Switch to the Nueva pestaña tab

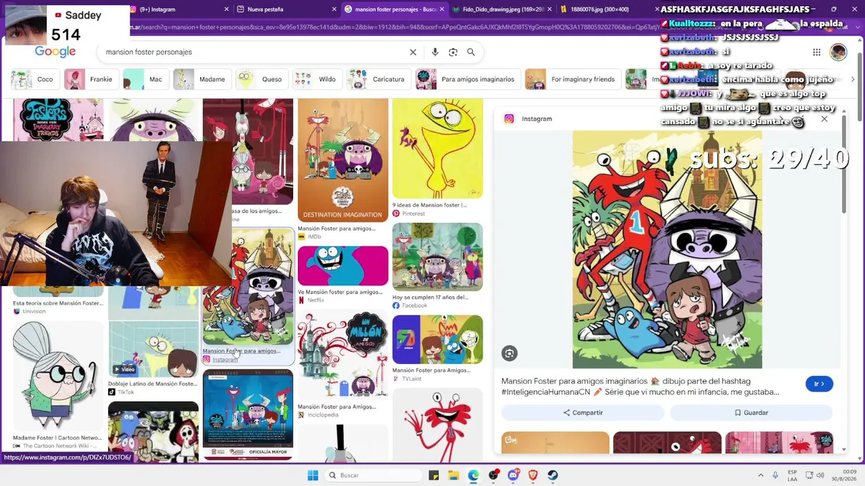coord(287,9)
